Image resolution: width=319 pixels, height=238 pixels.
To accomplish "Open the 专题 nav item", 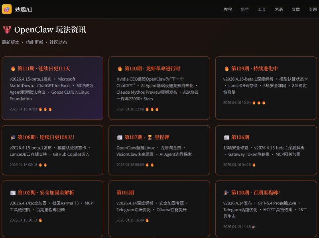I will (313, 9).
